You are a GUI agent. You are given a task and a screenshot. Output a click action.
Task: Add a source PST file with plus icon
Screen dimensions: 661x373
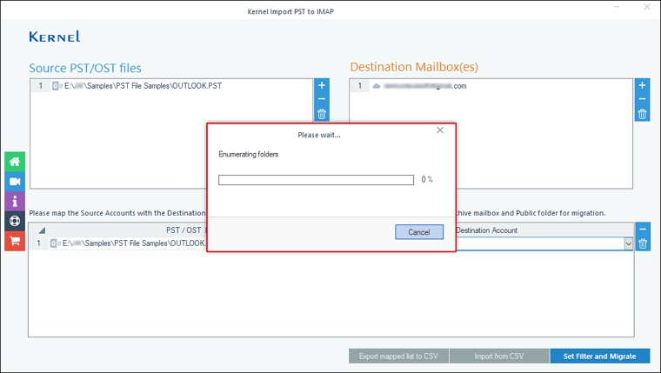(321, 85)
